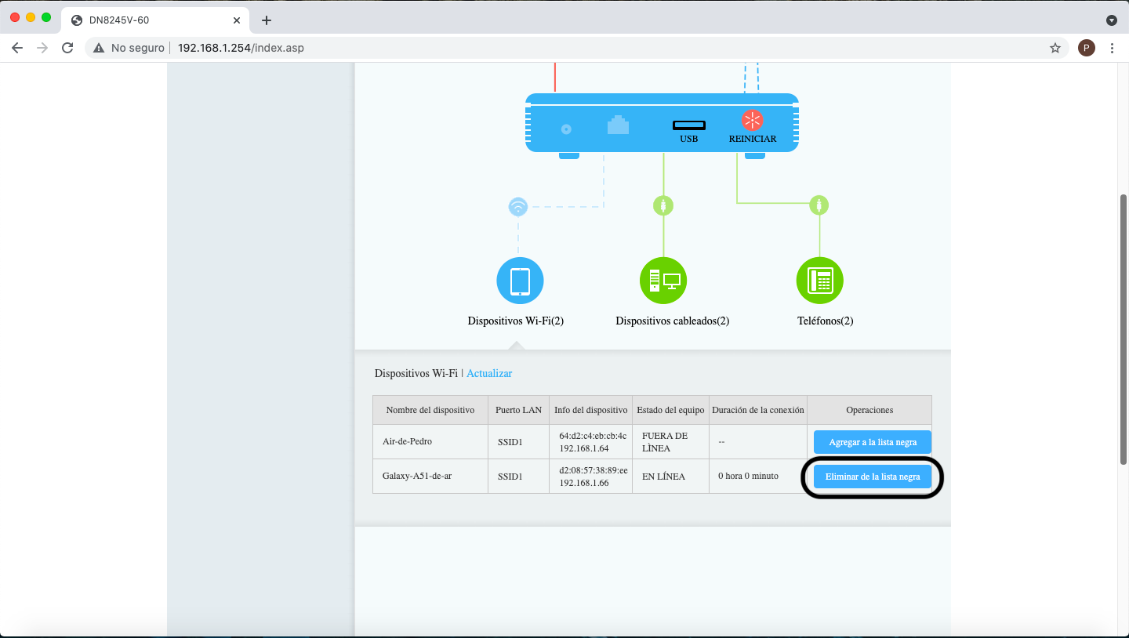Click the Wi-Fi signal icon on diagram

click(x=517, y=206)
